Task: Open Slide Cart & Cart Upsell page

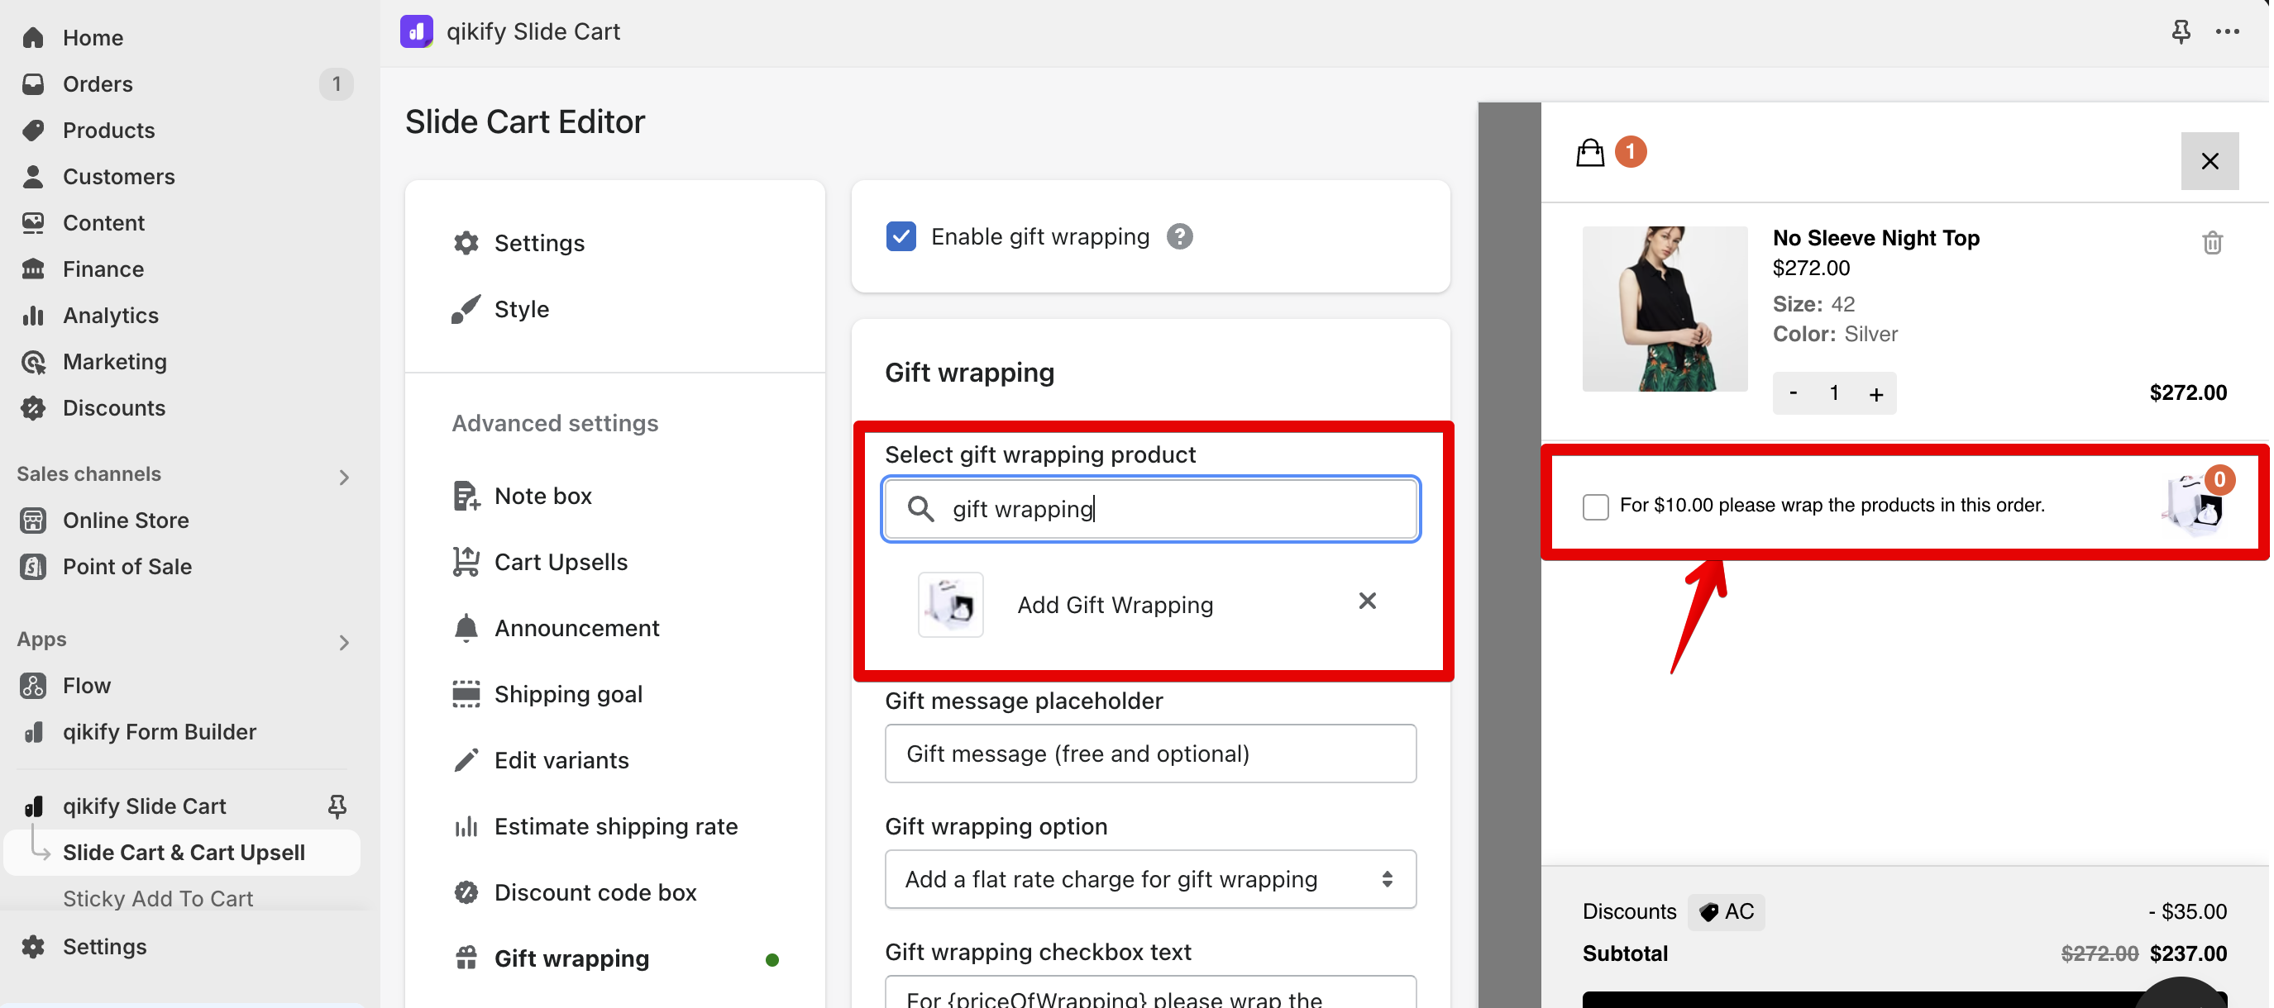Action: 182,853
